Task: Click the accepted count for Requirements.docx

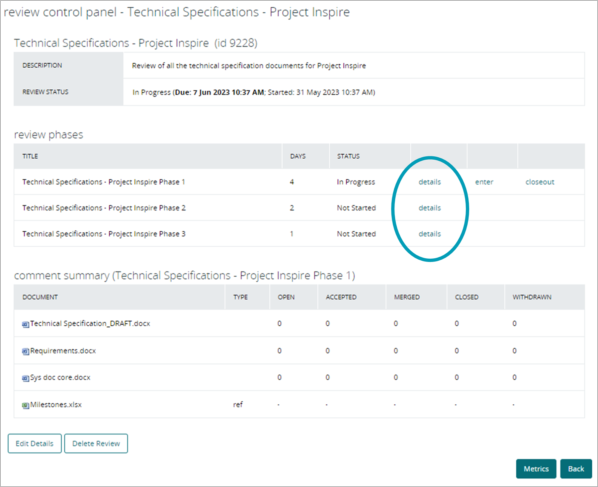Action: pyautogui.click(x=328, y=351)
